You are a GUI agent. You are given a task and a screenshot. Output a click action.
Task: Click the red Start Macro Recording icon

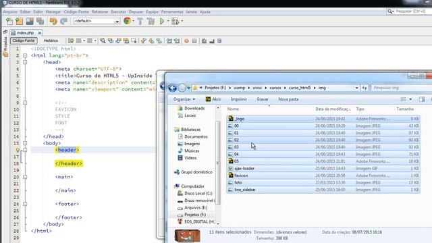tap(186, 40)
